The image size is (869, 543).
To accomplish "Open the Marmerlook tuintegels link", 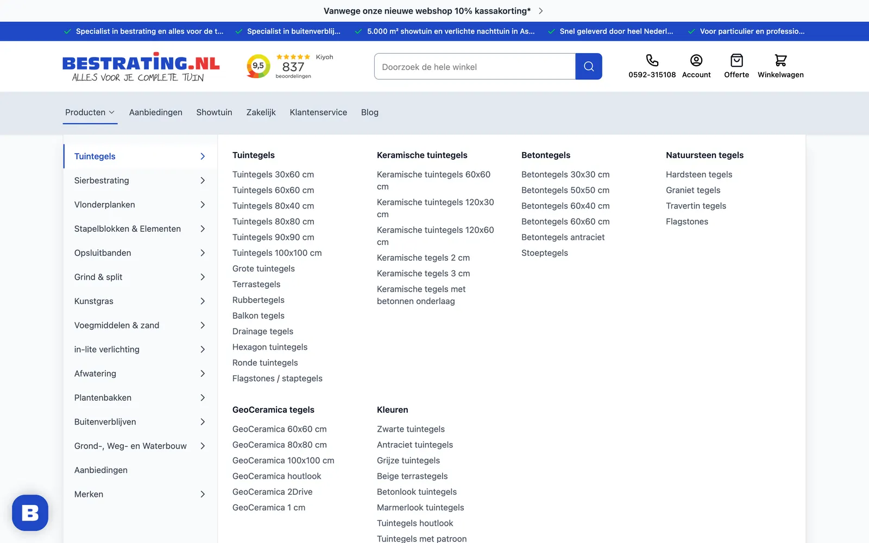I will click(x=420, y=508).
